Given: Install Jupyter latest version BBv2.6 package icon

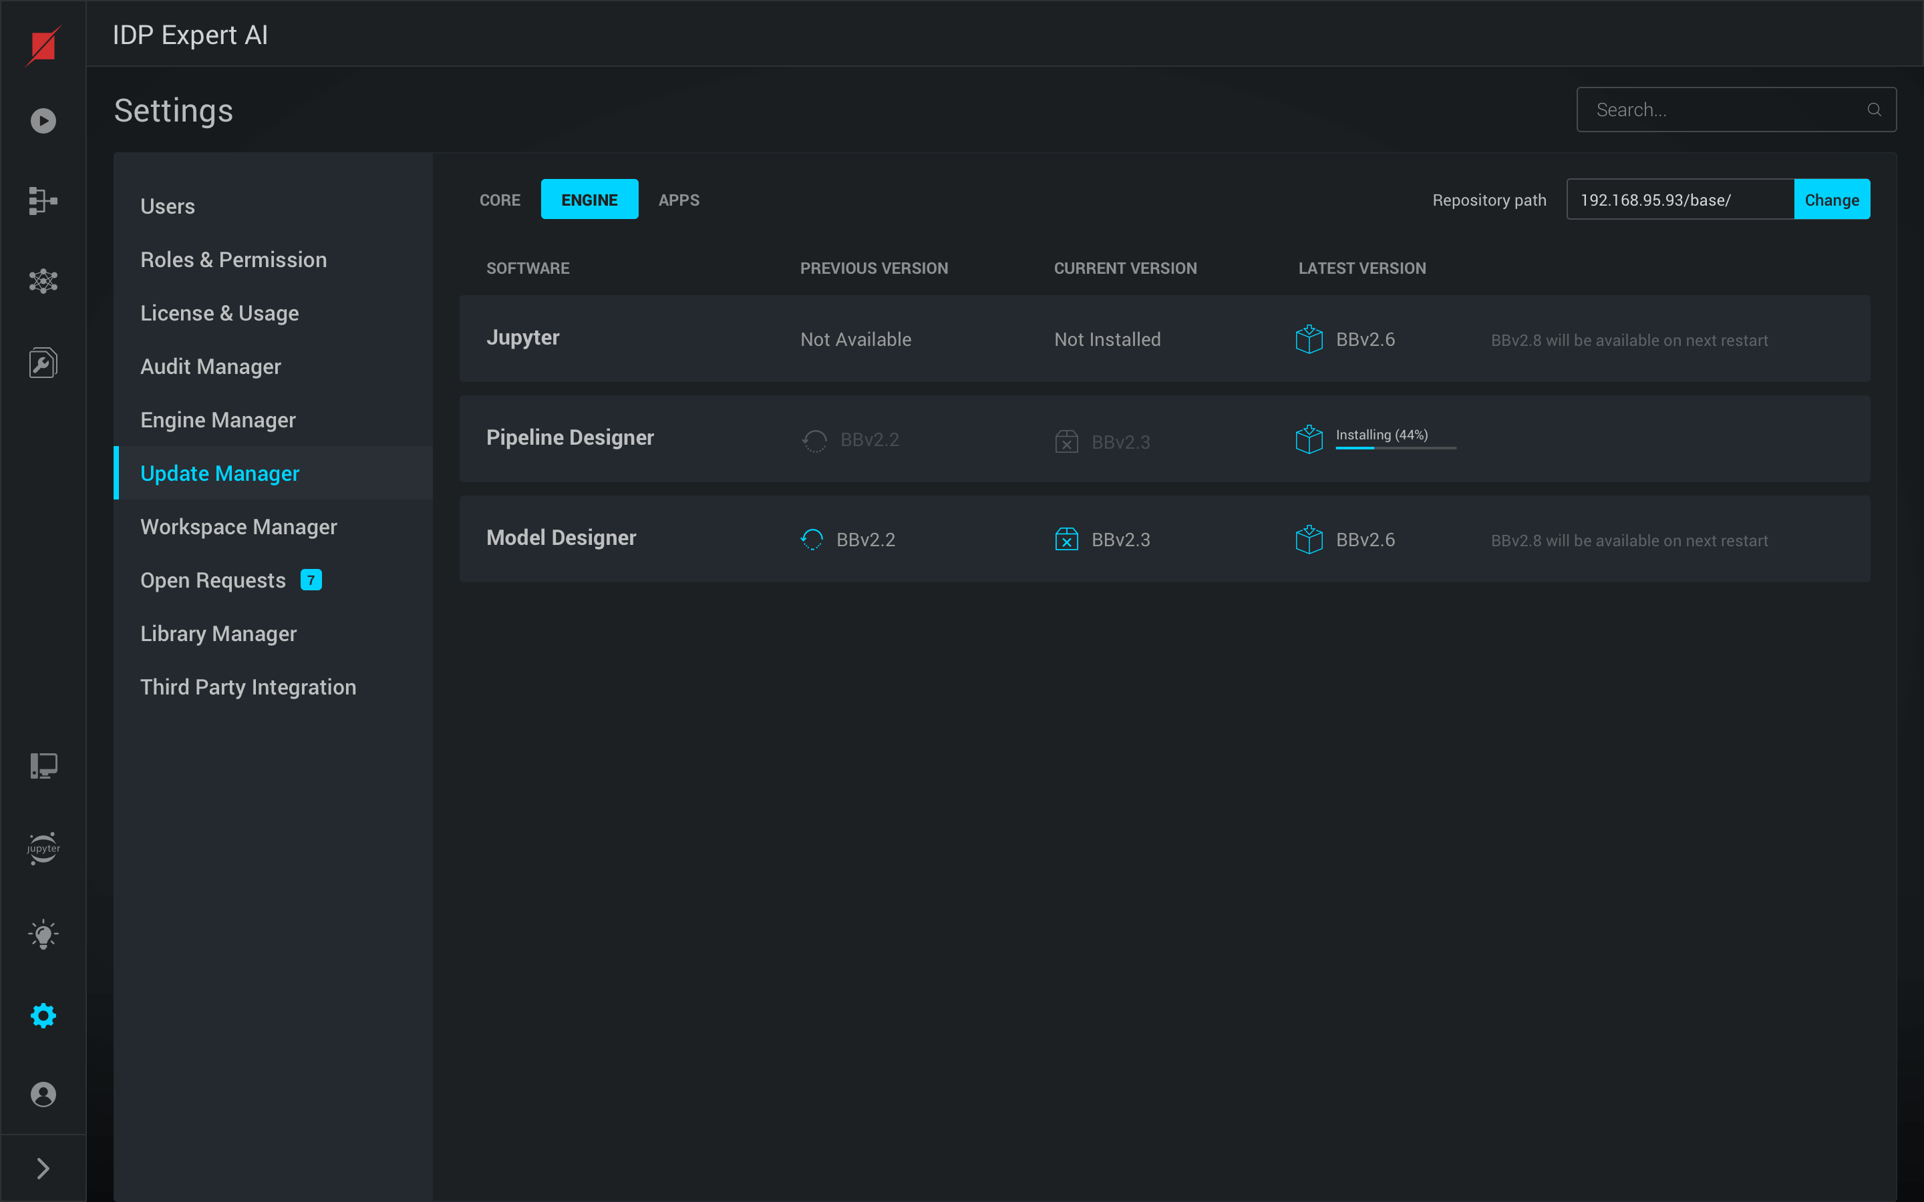Looking at the screenshot, I should 1309,339.
